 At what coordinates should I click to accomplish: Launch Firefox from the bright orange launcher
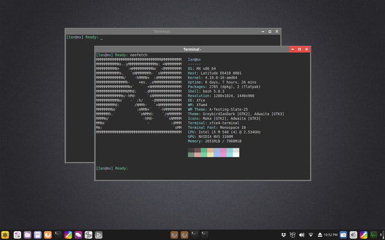48,235
